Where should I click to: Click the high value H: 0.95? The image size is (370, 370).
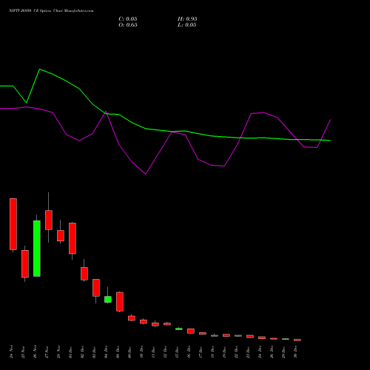[187, 19]
